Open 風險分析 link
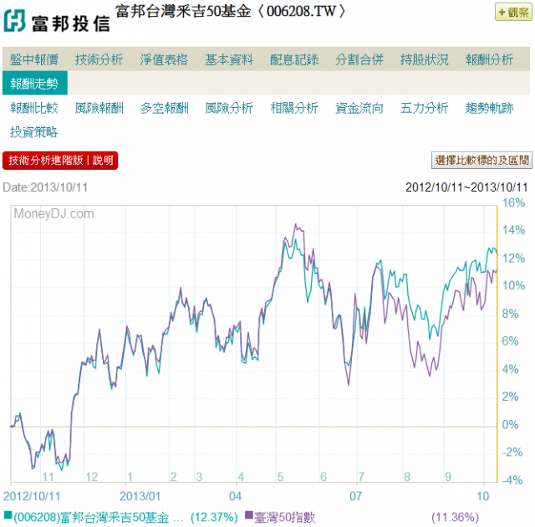535x527 pixels. click(229, 108)
